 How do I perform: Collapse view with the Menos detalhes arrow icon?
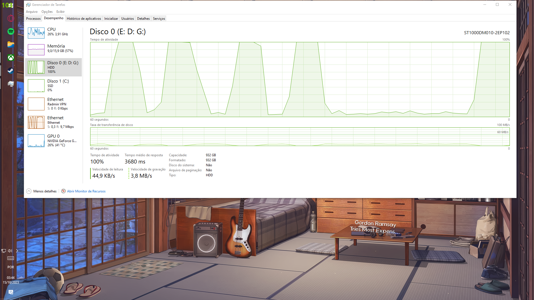click(x=29, y=191)
